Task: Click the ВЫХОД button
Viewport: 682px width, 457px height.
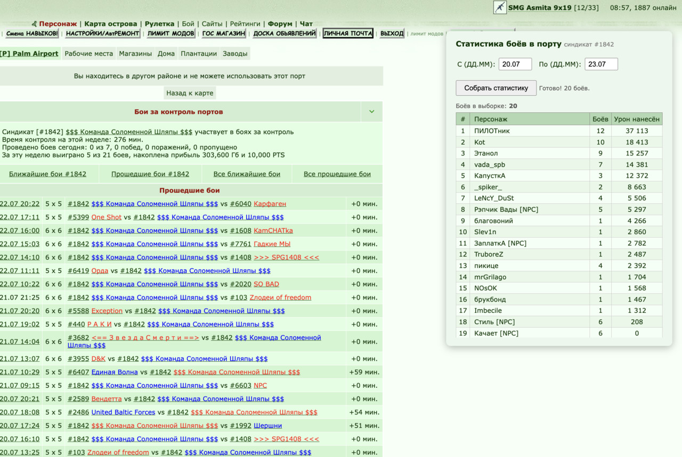Action: tap(392, 34)
